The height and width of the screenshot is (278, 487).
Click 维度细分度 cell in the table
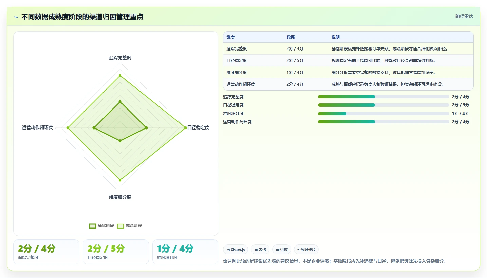(x=237, y=73)
